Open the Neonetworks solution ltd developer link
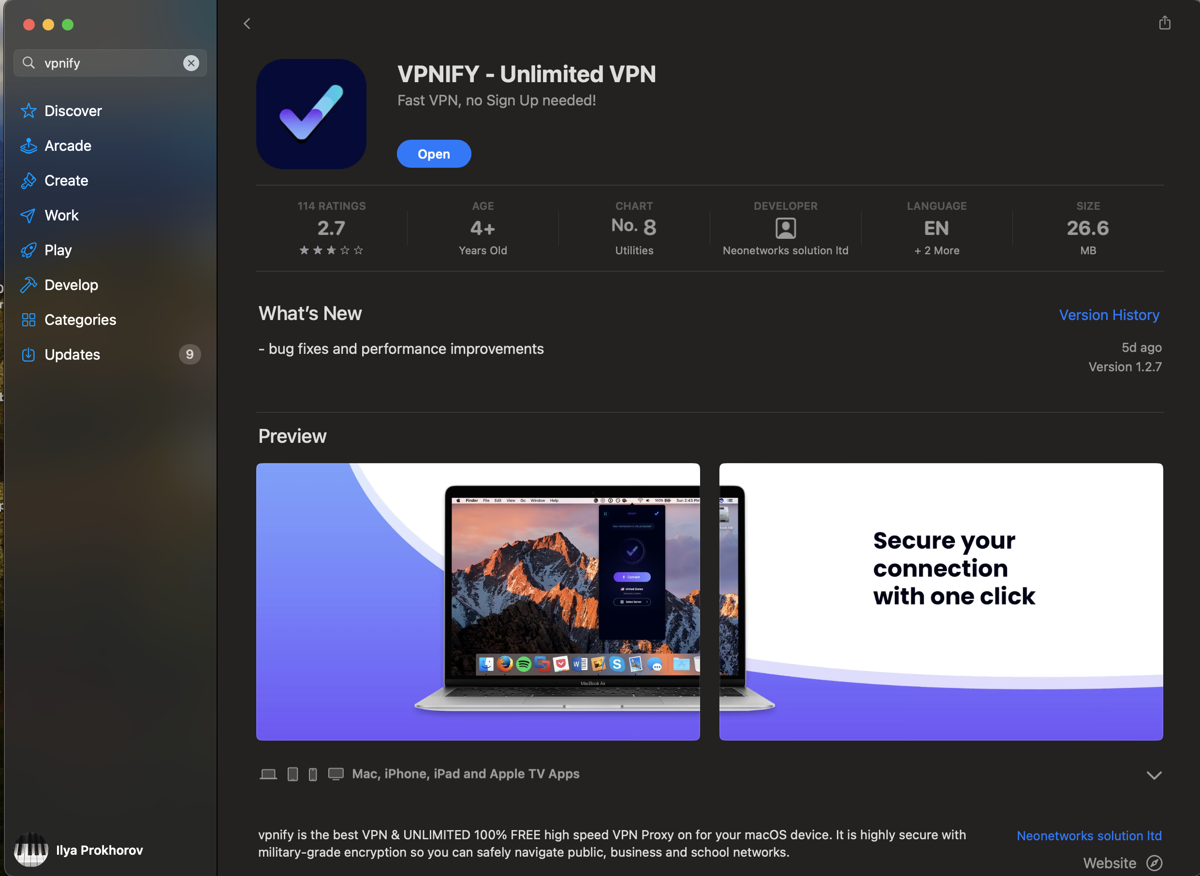This screenshot has width=1200, height=876. 1089,836
